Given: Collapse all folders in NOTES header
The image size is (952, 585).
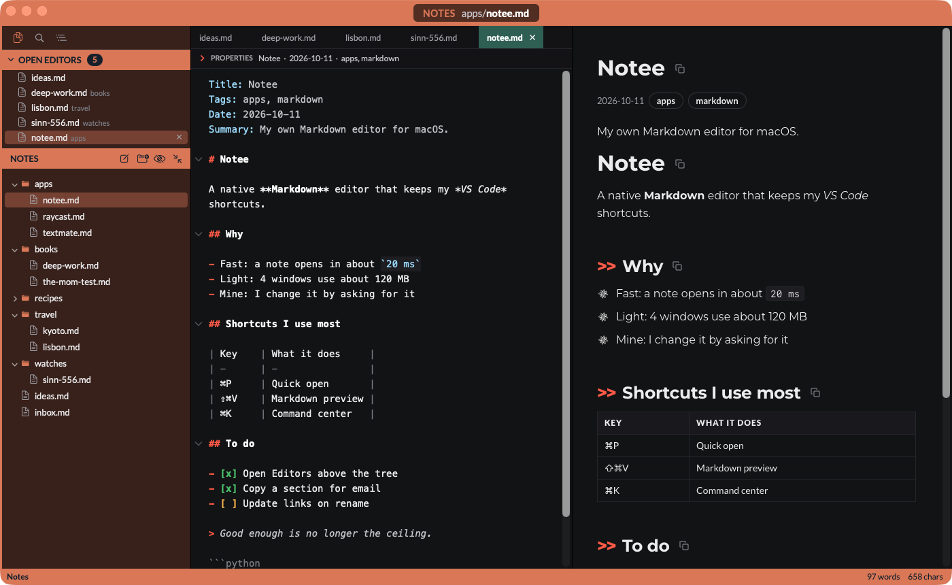Looking at the screenshot, I should coord(177,158).
